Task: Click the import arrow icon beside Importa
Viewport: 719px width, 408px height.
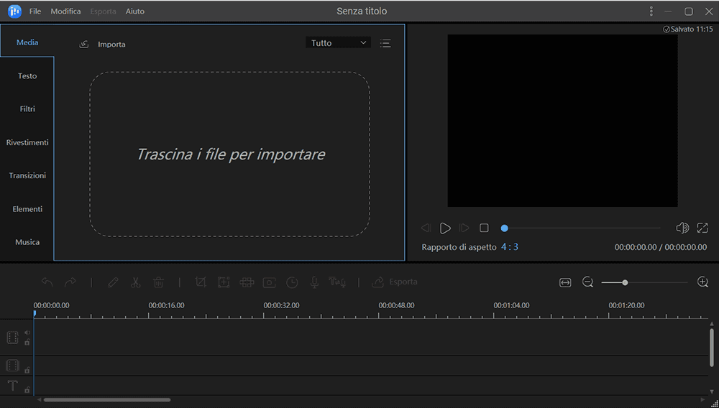Action: coord(84,44)
